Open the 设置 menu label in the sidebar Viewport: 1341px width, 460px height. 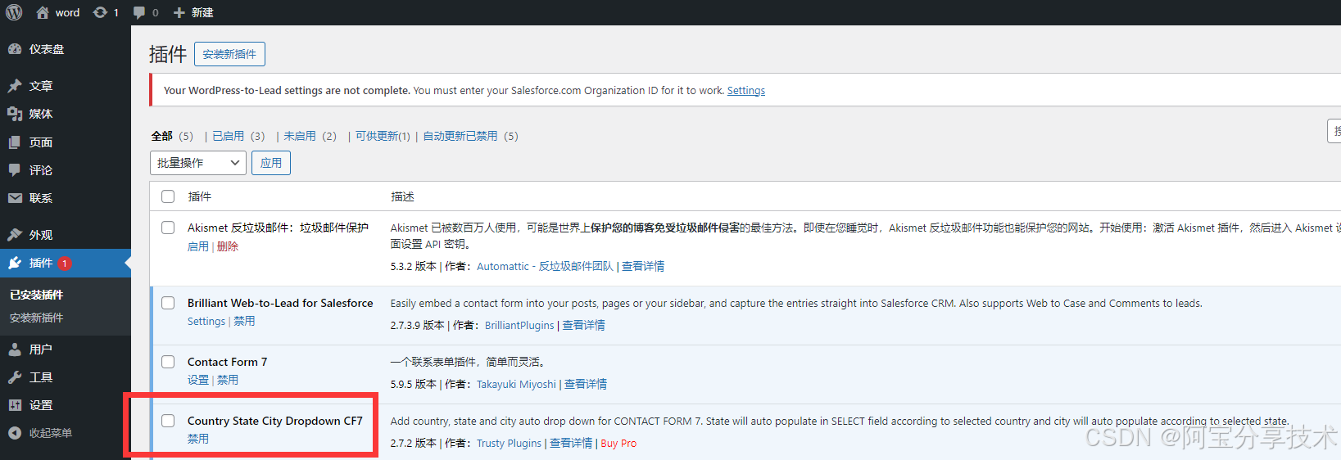(41, 405)
